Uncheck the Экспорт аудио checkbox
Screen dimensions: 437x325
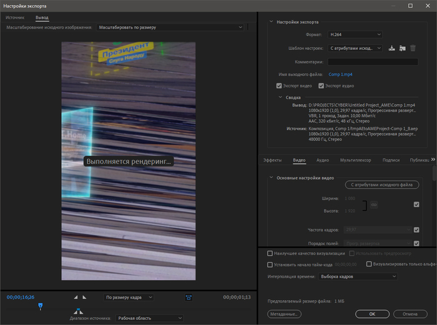click(322, 85)
